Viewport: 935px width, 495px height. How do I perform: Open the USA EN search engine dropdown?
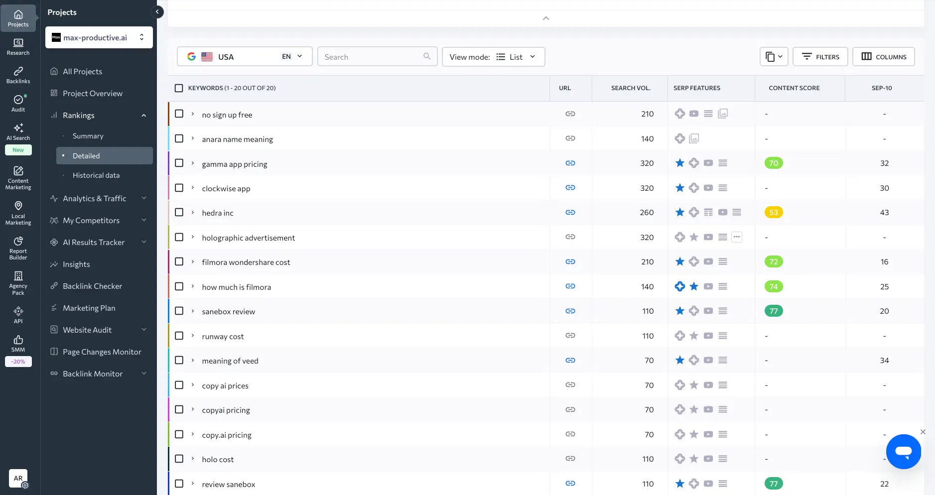pyautogui.click(x=245, y=56)
